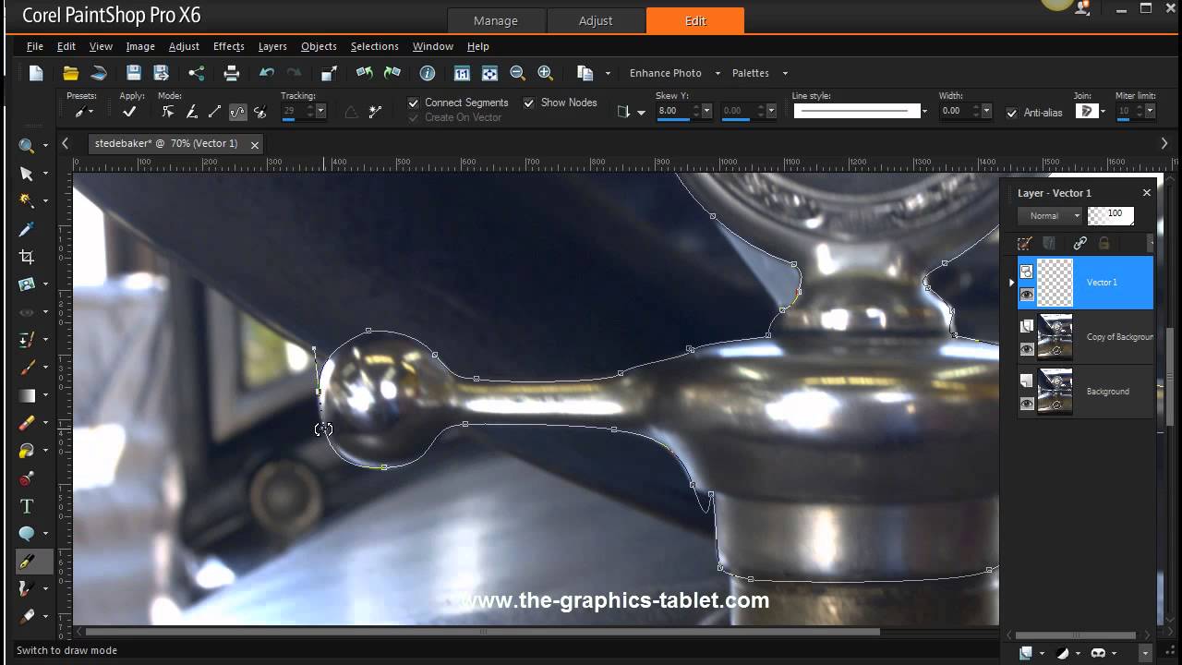Open Image Information icon
Screen dimensions: 1182x665
pyautogui.click(x=428, y=73)
